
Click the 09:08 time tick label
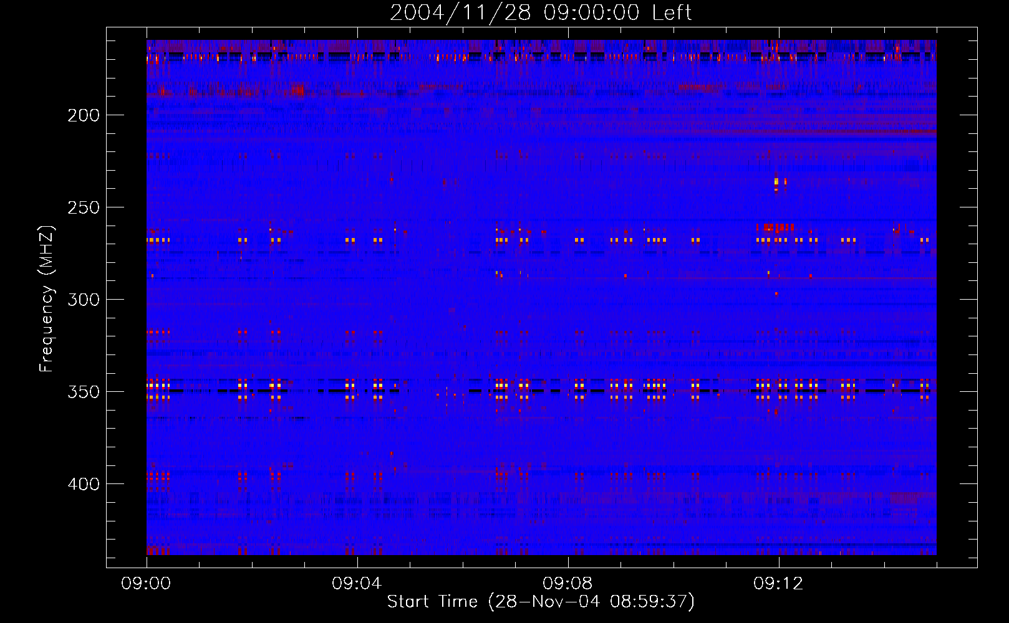pyautogui.click(x=567, y=584)
